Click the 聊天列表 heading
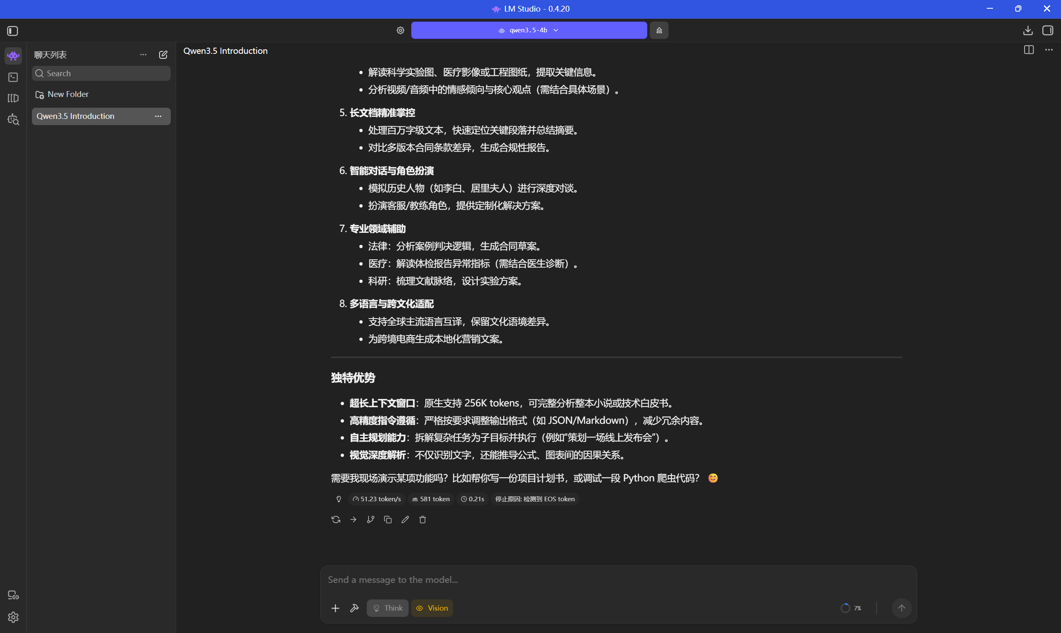The height and width of the screenshot is (633, 1061). tap(50, 55)
